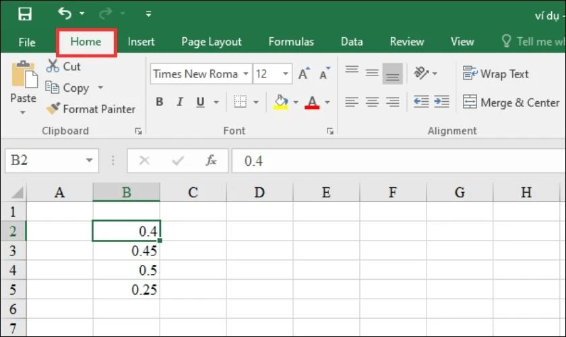Screen dimensions: 566x337
Task: Click the Copy button
Action: click(67, 88)
